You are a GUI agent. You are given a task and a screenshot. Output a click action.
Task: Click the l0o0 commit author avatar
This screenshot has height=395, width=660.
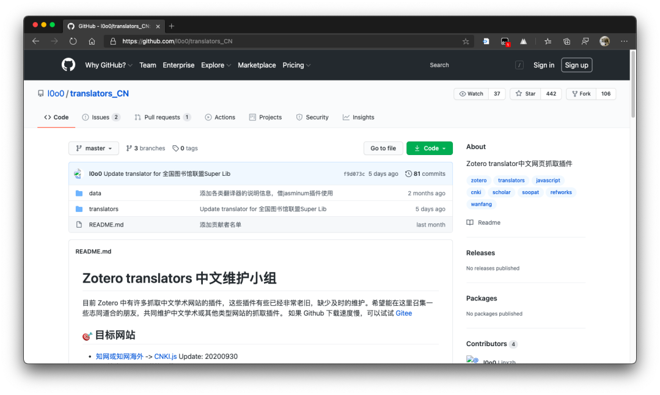tap(78, 174)
